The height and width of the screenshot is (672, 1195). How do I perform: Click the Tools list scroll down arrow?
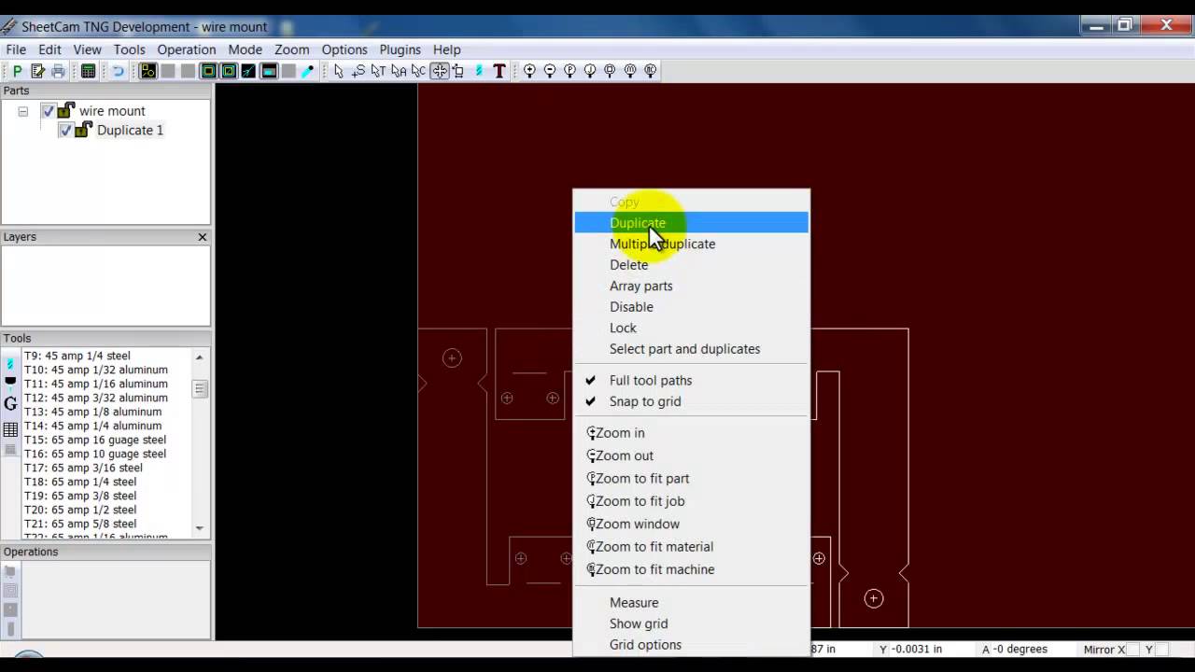coord(200,528)
